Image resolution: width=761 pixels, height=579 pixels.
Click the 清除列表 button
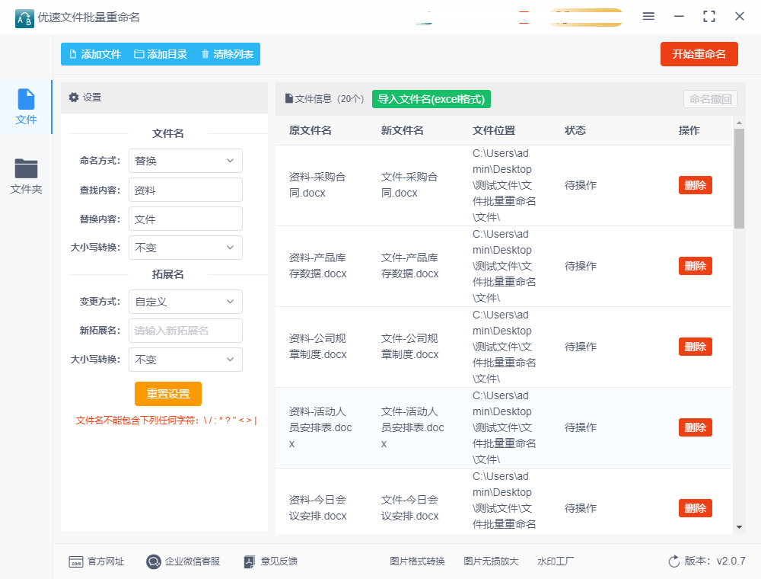tap(227, 54)
